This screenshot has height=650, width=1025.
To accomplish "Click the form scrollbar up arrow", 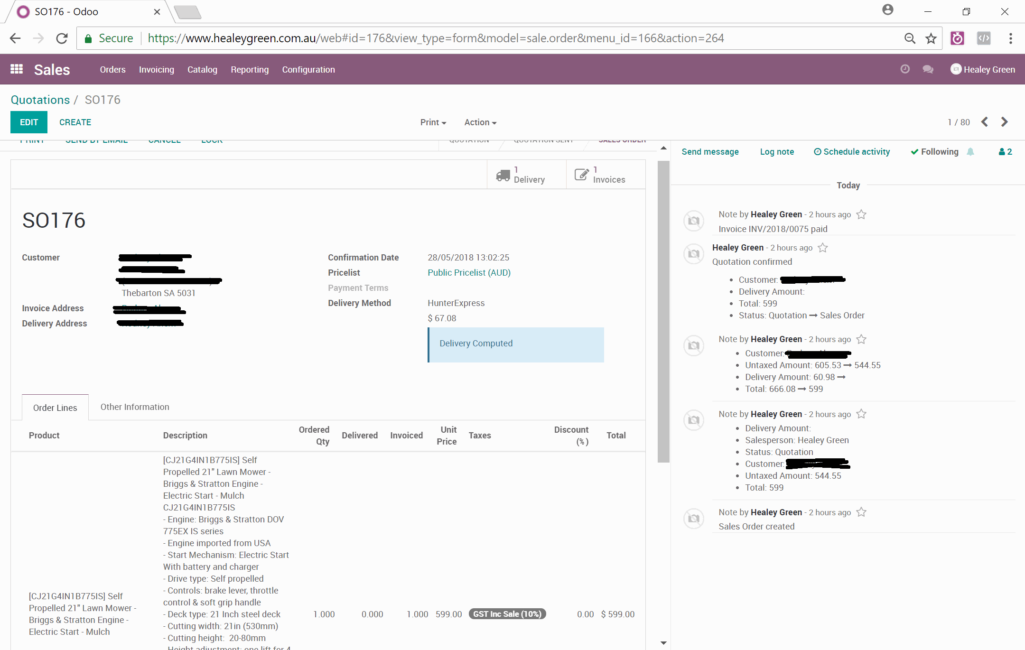I will pyautogui.click(x=663, y=148).
